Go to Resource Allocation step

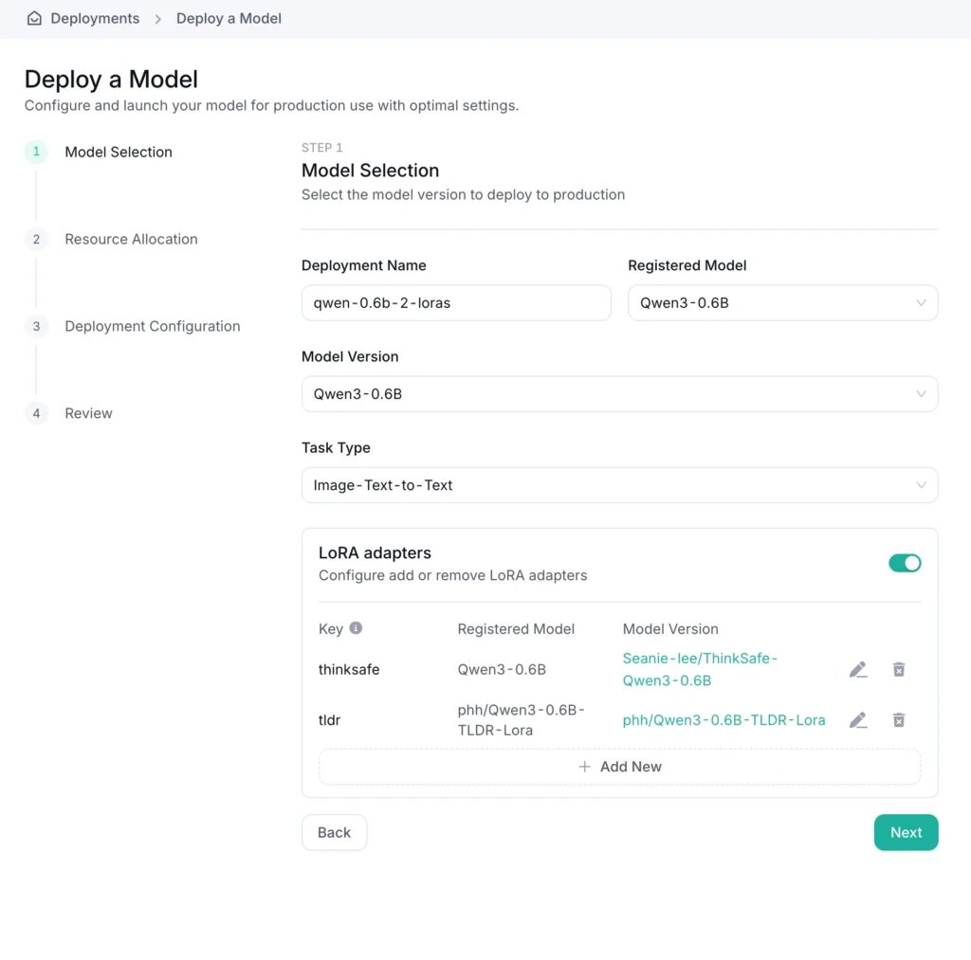(x=131, y=239)
